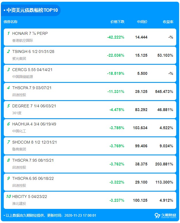
Task: Click THSCPA 7.9 03/07/21 bond name
Action: 32,88
